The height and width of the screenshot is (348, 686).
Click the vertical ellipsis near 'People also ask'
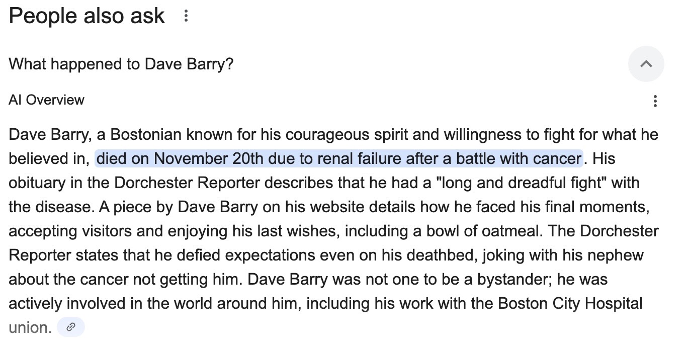[187, 16]
